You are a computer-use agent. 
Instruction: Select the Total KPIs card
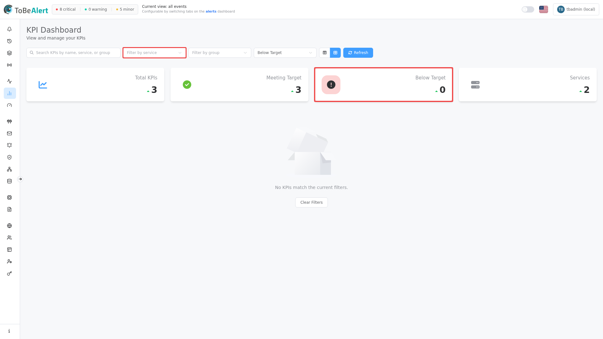[x=95, y=84]
